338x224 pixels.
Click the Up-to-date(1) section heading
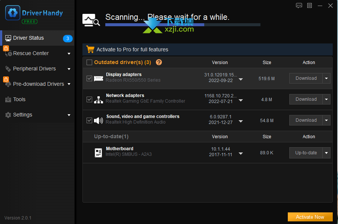(x=111, y=137)
